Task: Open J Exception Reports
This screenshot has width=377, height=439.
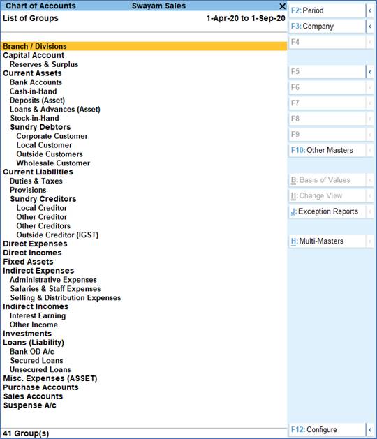Action: pos(327,211)
